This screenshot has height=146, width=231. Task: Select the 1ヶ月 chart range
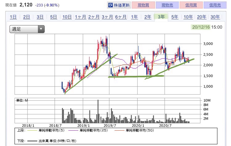80,17
